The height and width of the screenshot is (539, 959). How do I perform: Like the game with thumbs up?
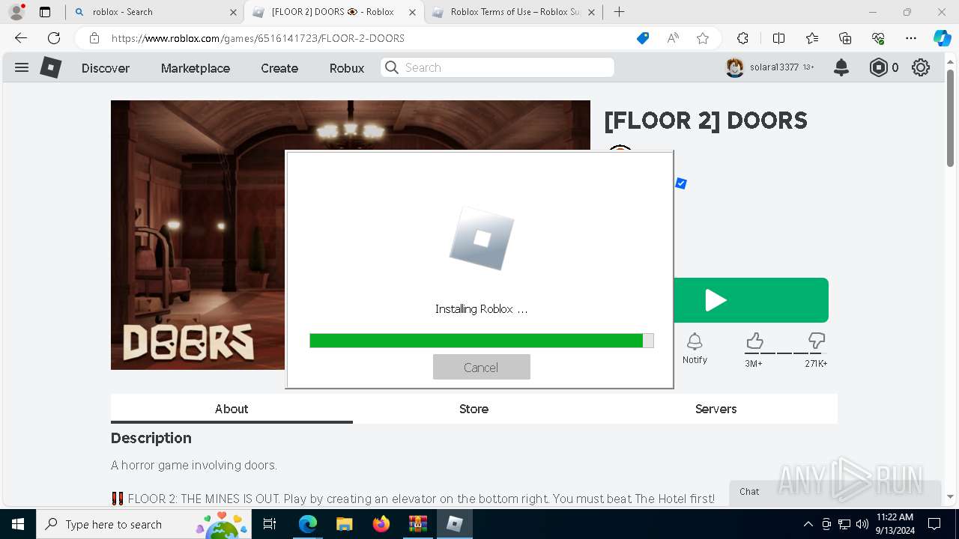tap(754, 341)
